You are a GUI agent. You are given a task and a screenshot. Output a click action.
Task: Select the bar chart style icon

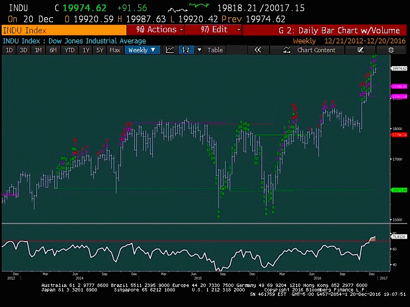tap(186, 50)
